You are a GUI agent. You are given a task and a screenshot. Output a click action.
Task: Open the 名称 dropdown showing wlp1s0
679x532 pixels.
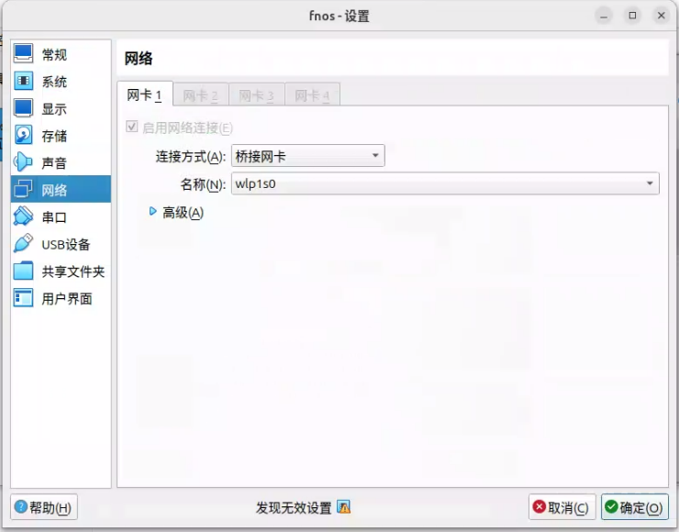click(x=445, y=183)
